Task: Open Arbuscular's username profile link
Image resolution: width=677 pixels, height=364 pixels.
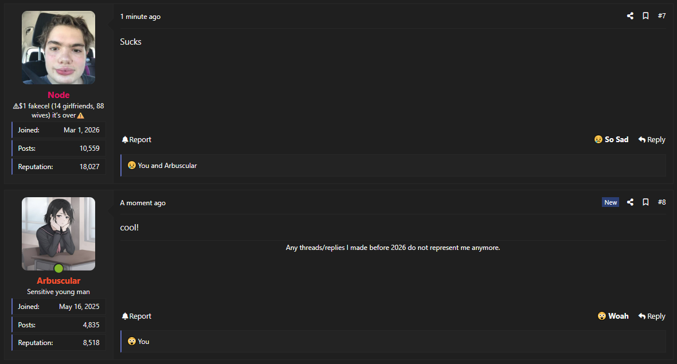Action: tap(58, 281)
